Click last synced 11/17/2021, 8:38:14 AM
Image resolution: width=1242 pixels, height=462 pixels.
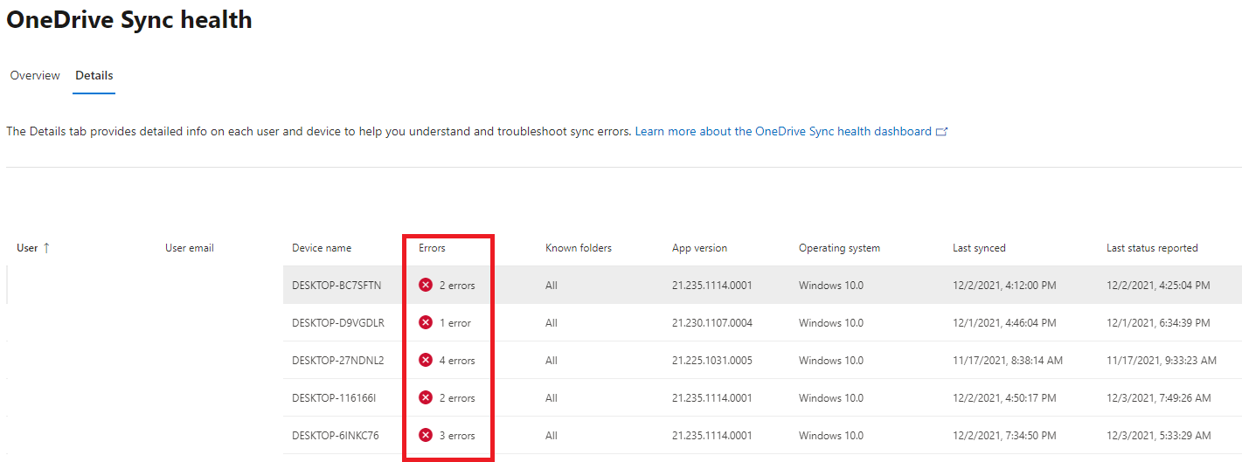[x=1008, y=361]
